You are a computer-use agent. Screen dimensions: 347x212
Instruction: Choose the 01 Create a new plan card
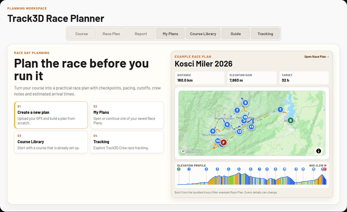[x=51, y=115]
